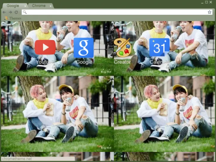Bookmark the page with the star icon

click(209, 12)
